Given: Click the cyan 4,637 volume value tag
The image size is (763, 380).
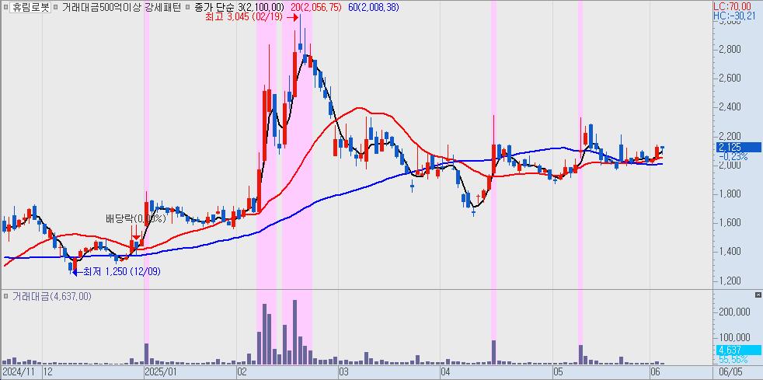Looking at the screenshot, I should coord(737,350).
